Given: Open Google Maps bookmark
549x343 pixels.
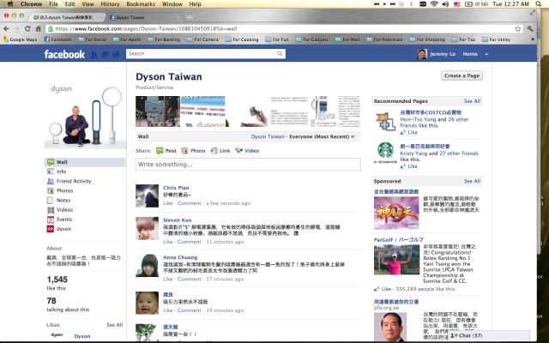Looking at the screenshot, I should coord(20,39).
